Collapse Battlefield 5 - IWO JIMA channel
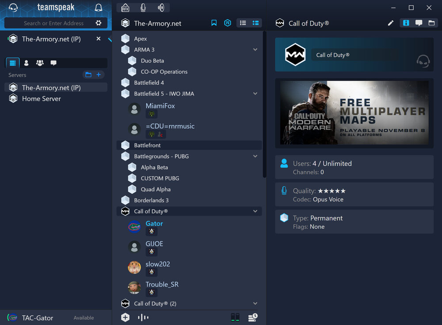Viewport: 442px width, 325px height. click(255, 94)
